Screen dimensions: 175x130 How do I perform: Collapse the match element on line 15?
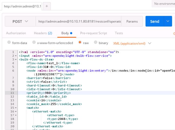16,108
